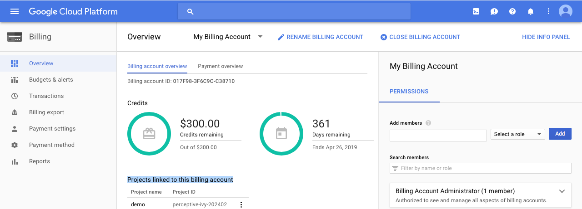The height and width of the screenshot is (209, 582).
Task: Open the user account avatar
Action: pos(566,11)
